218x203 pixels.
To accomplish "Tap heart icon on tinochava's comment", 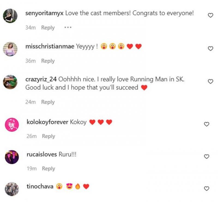I will (x=207, y=189).
